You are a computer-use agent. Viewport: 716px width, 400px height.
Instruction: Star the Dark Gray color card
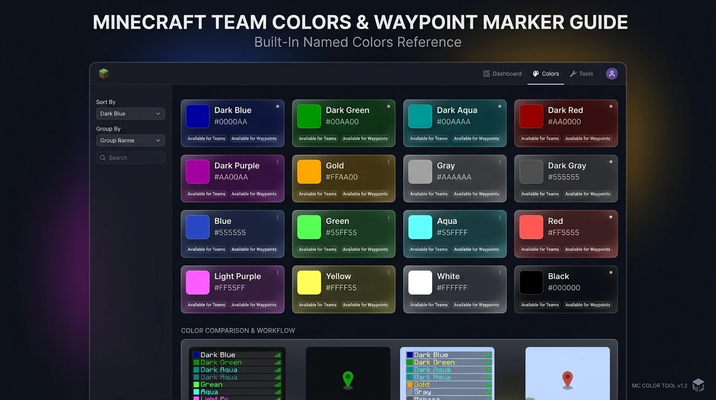[610, 162]
